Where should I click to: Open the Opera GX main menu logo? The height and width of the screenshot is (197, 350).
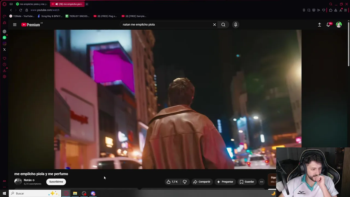[4, 4]
